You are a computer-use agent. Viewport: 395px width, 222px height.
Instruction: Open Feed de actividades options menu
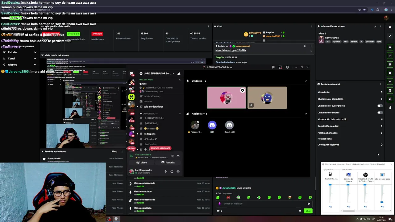[122, 152]
